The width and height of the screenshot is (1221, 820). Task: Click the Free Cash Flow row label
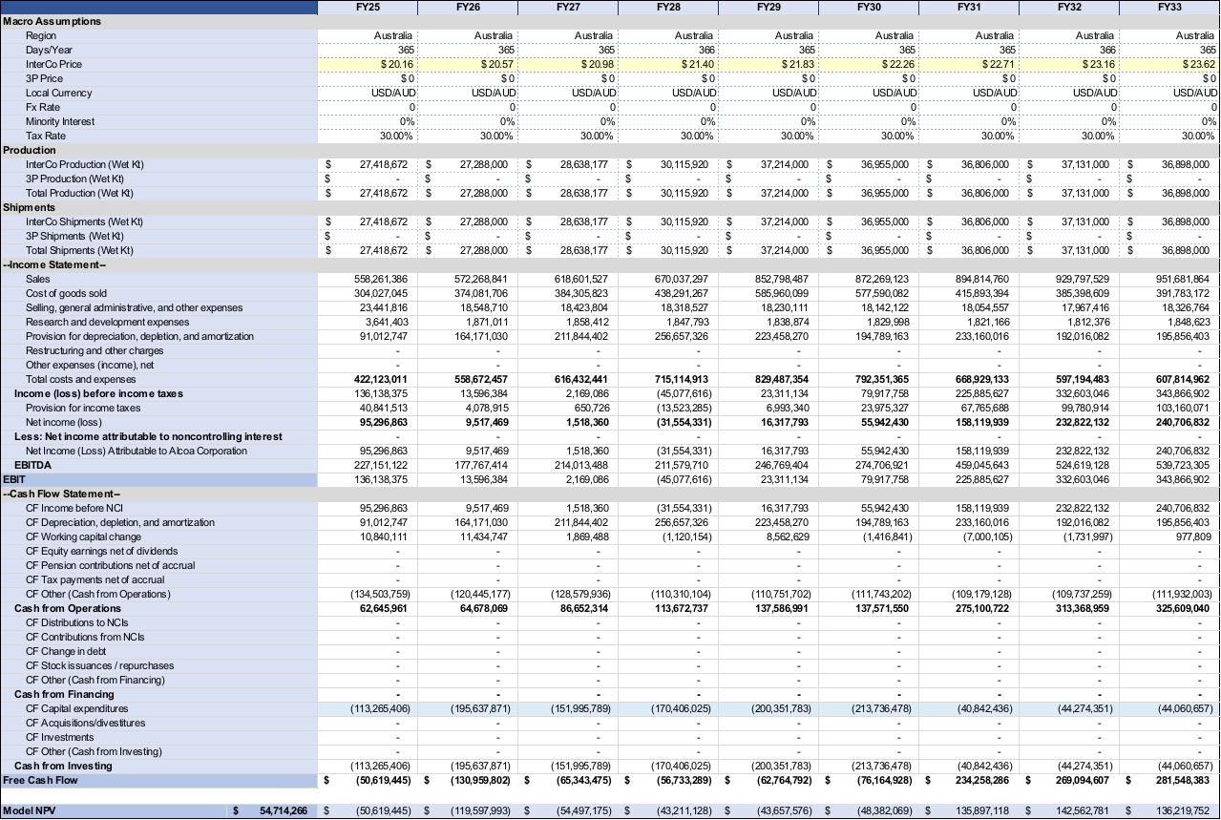pos(40,780)
